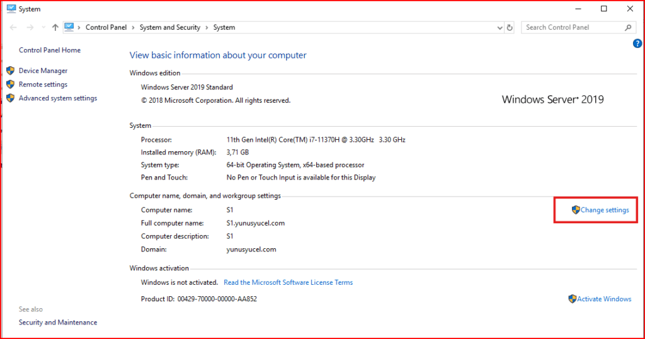Go up one level with the Up arrow
645x339 pixels.
55,28
